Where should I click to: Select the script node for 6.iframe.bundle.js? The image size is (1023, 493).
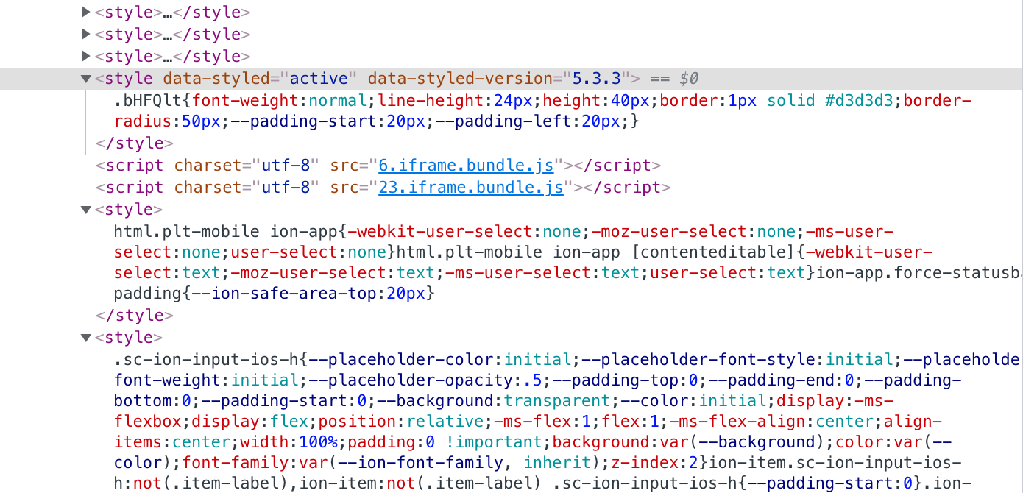pyautogui.click(x=378, y=166)
